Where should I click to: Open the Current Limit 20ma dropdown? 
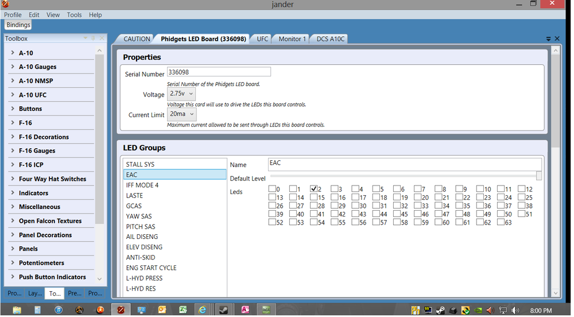coord(181,114)
